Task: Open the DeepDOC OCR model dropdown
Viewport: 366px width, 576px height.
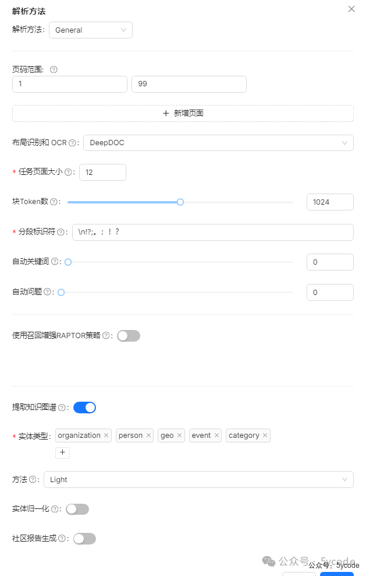Action: tap(218, 142)
